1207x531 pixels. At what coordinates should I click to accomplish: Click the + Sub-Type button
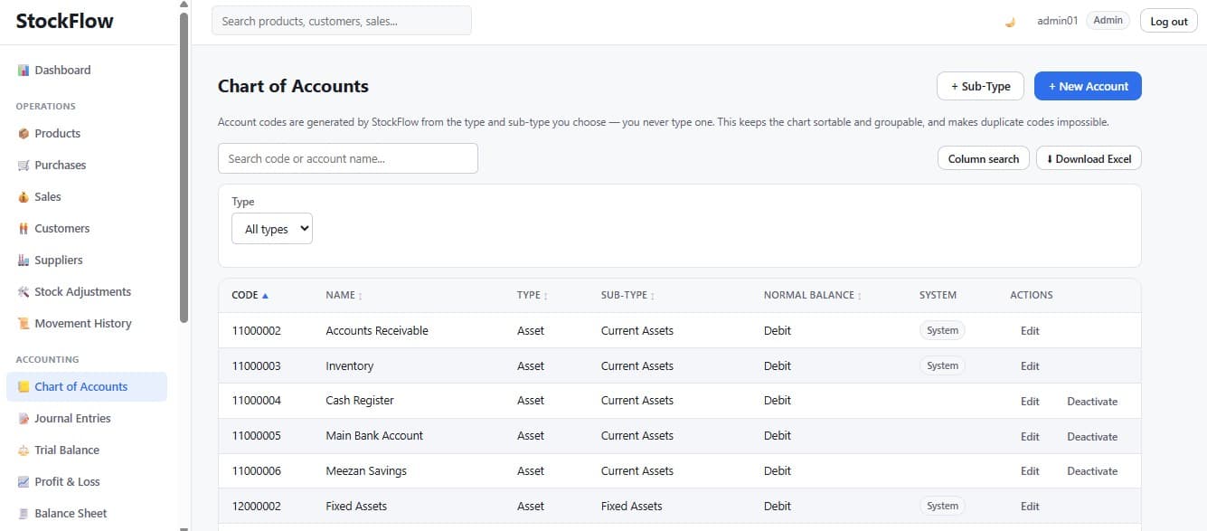click(980, 86)
